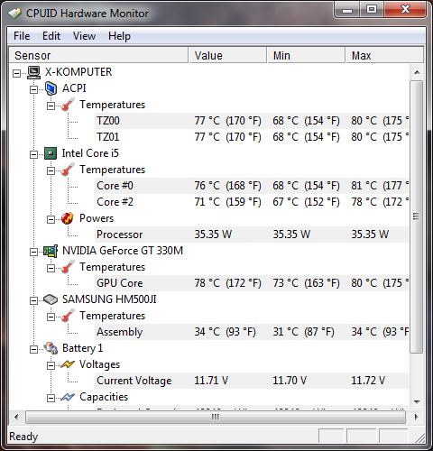Open the Edit menu
The image size is (433, 451).
51,36
